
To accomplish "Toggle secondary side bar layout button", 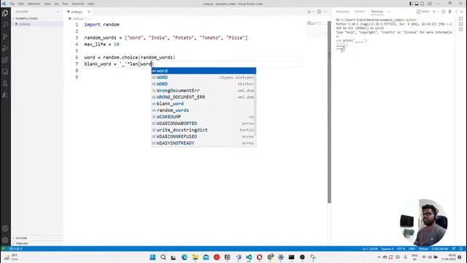I will coord(422,4).
